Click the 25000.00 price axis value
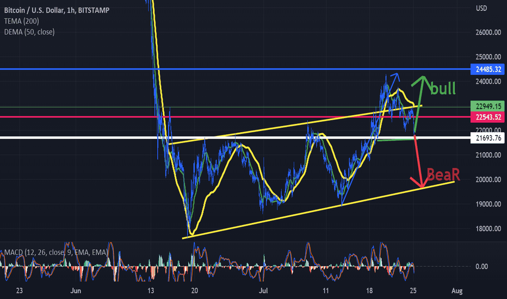This screenshot has height=299, width=507. coord(489,57)
